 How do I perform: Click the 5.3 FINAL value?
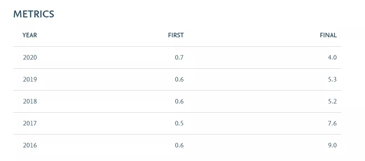pos(332,79)
